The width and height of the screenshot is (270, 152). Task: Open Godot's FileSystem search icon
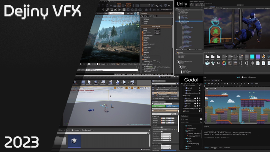[x=201, y=122]
